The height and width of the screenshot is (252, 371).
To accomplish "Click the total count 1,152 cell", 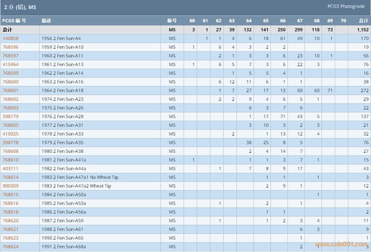I will tap(363, 30).
